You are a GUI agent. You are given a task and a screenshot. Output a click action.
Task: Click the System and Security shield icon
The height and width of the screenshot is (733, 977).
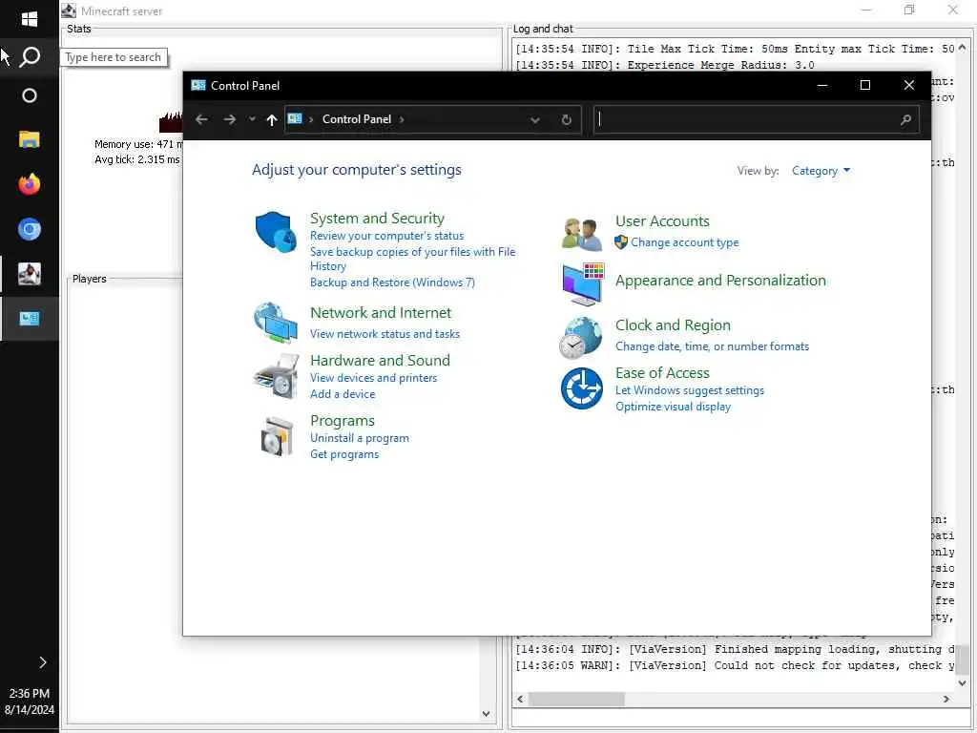[276, 232]
